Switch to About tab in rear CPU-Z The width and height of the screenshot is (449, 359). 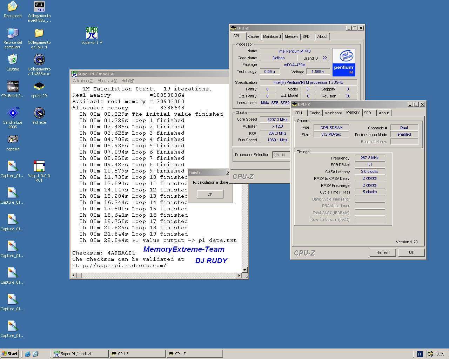tap(322, 36)
